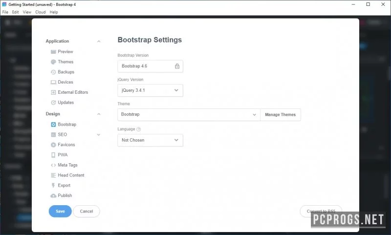The height and width of the screenshot is (235, 391).
Task: Select the Favicons design item
Action: pyautogui.click(x=66, y=145)
